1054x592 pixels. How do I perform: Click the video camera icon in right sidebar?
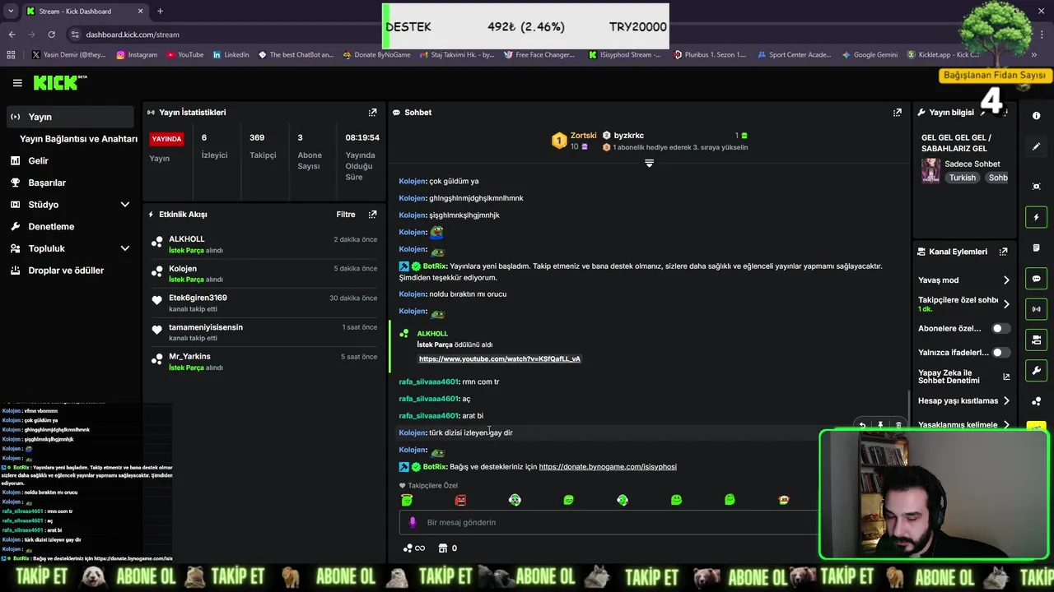[1036, 340]
